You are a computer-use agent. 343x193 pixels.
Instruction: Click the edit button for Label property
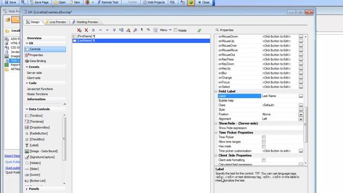301,96
